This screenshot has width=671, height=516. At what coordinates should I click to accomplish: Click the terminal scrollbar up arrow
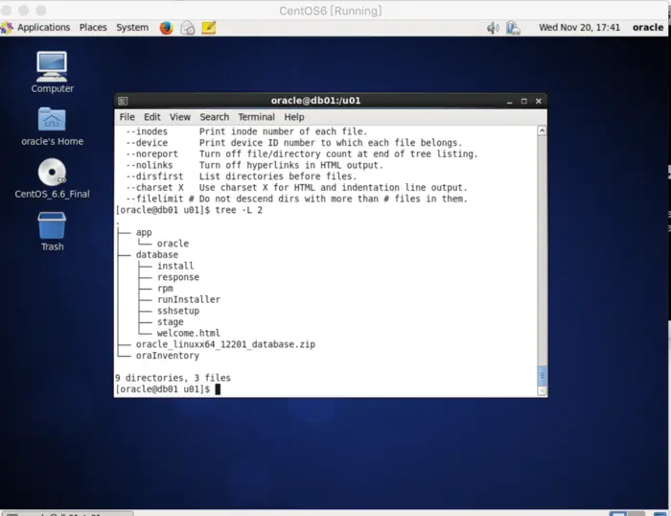coord(542,130)
